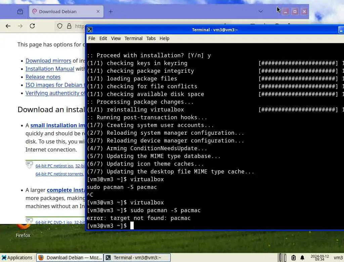Screen dimensions: 344x262
Task: Click 'error: target not found: pacmac' line
Action: point(139,218)
